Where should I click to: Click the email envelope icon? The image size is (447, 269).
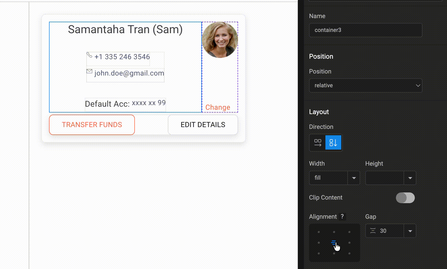[89, 71]
